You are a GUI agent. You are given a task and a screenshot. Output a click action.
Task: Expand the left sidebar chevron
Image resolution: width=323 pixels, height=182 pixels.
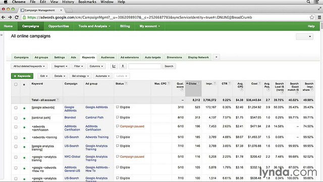click(x=2, y=35)
